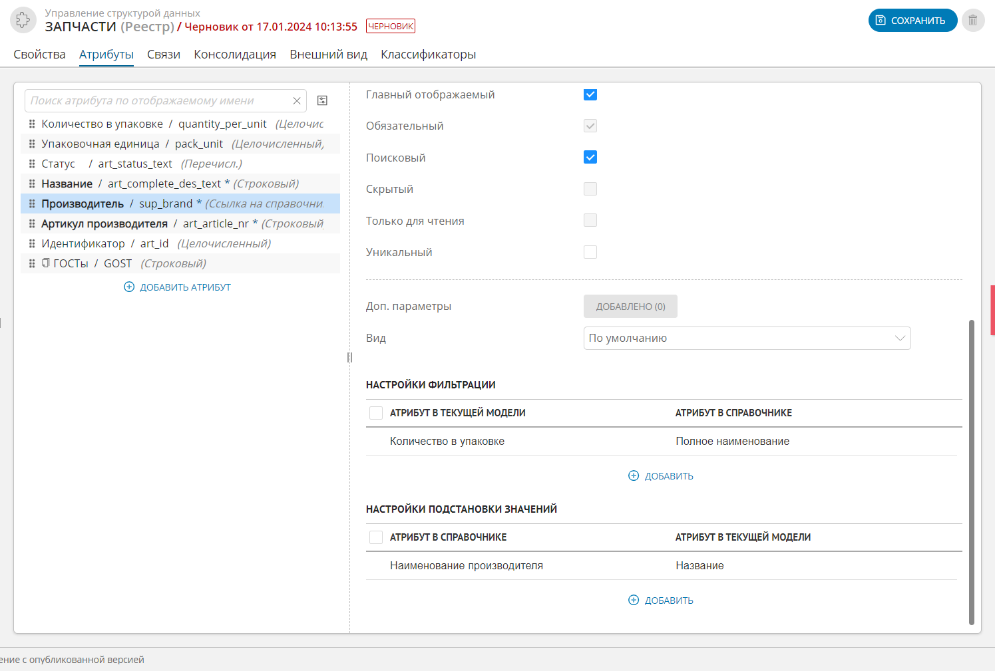Select attribute Производитель sup_brand

coord(180,203)
